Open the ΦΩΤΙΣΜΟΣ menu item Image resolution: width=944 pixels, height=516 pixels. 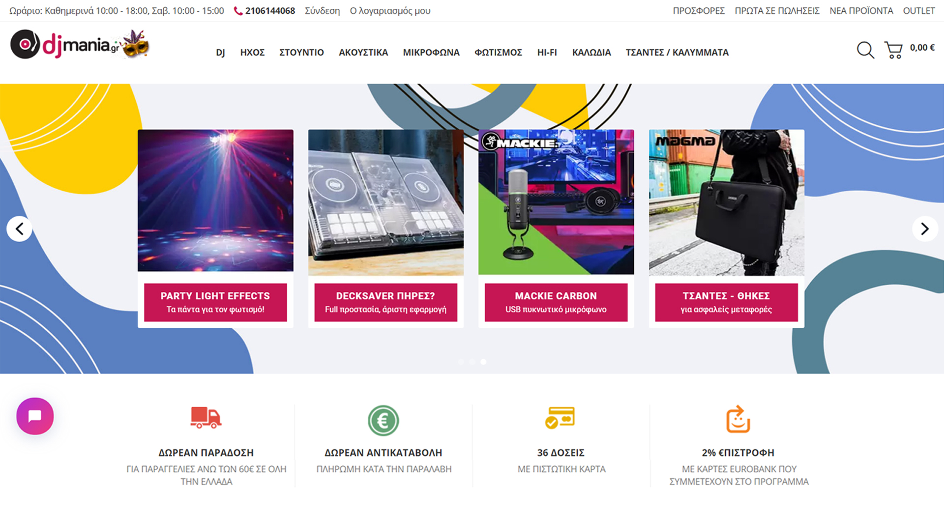tap(498, 52)
